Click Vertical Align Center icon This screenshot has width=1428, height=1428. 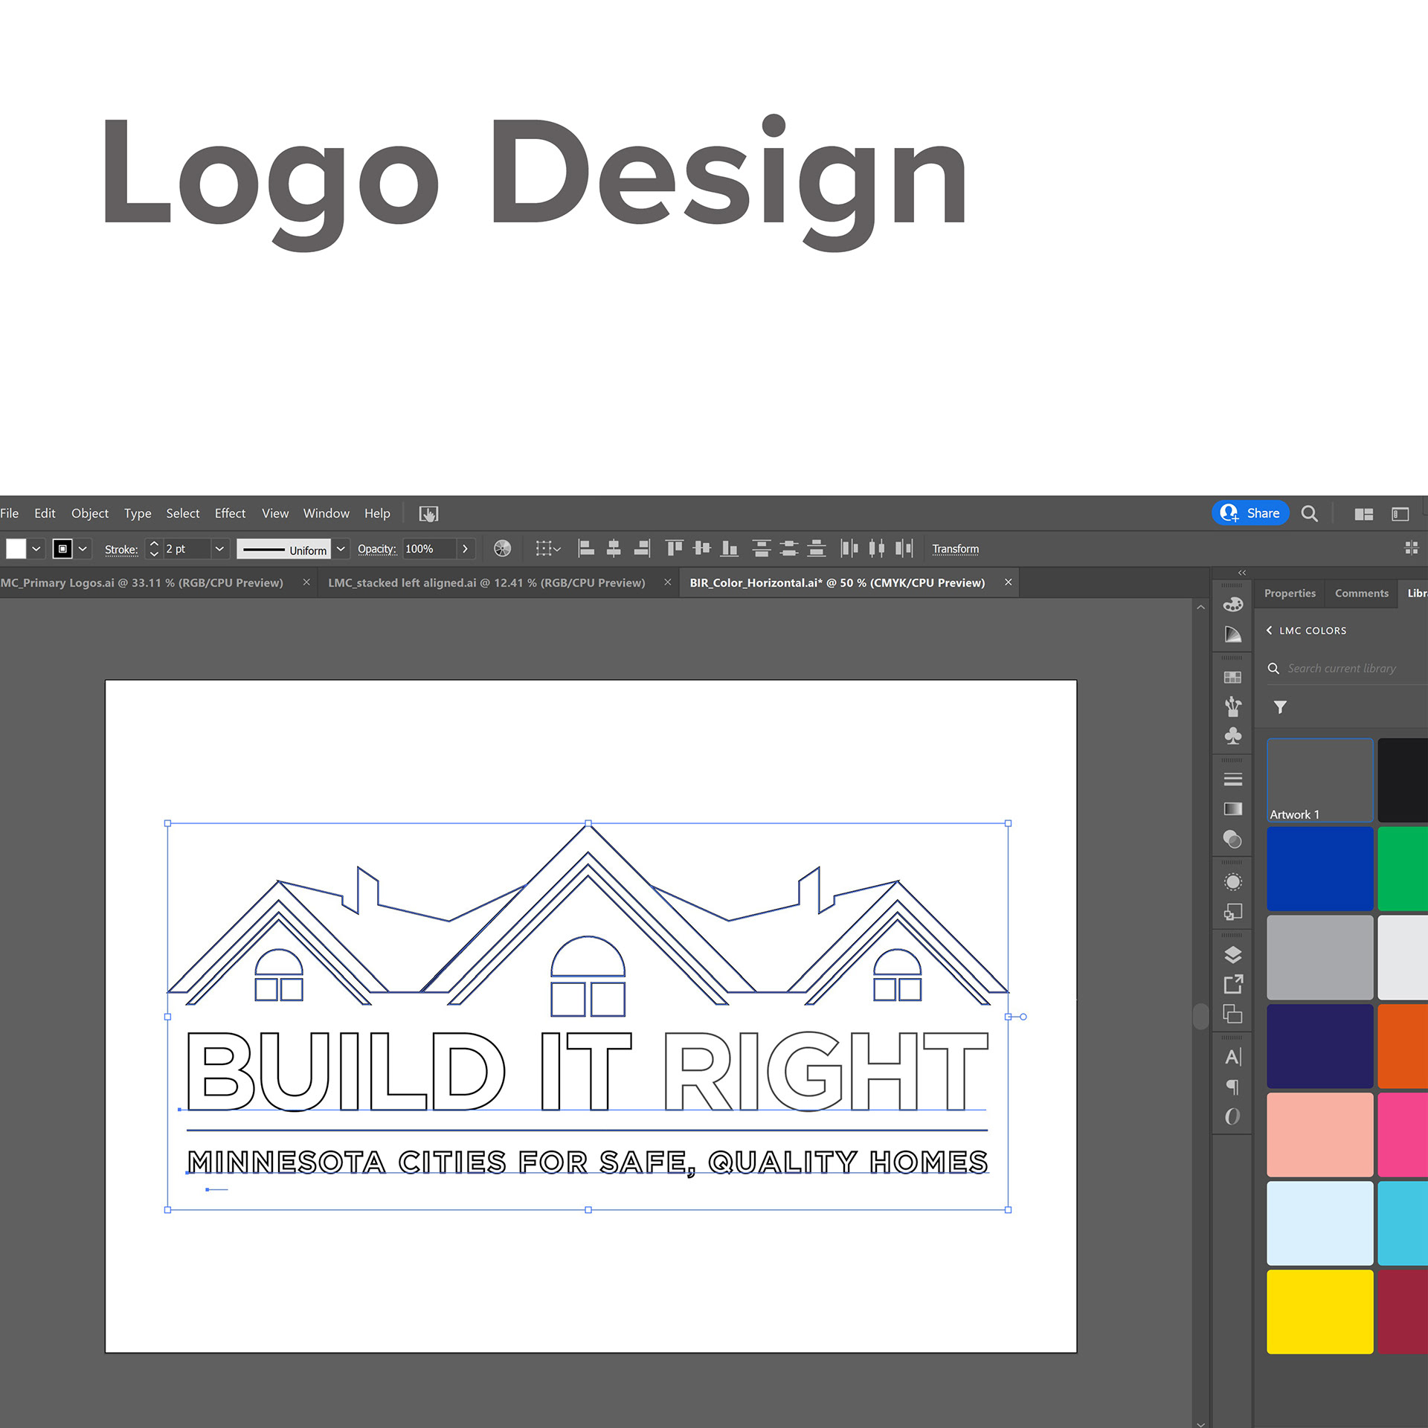(702, 549)
